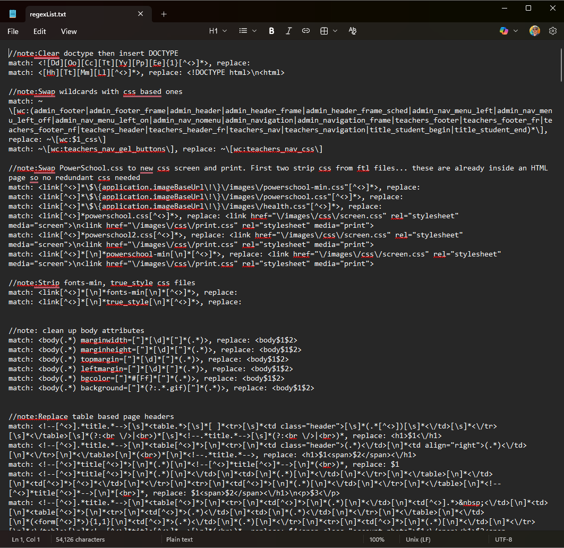Expand the H1 heading dropdown
The width and height of the screenshot is (564, 548).
218,31
